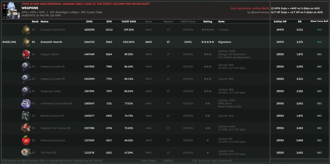Click the WEAPONS title text

(30, 8)
